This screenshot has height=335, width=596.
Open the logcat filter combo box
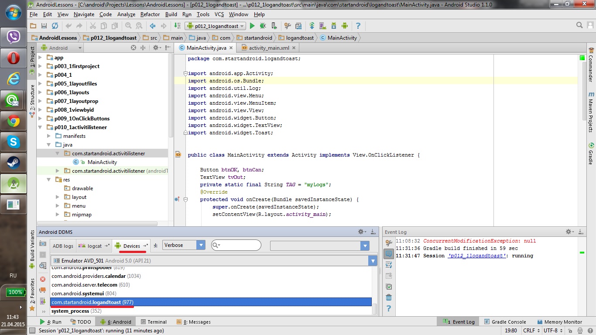320,246
